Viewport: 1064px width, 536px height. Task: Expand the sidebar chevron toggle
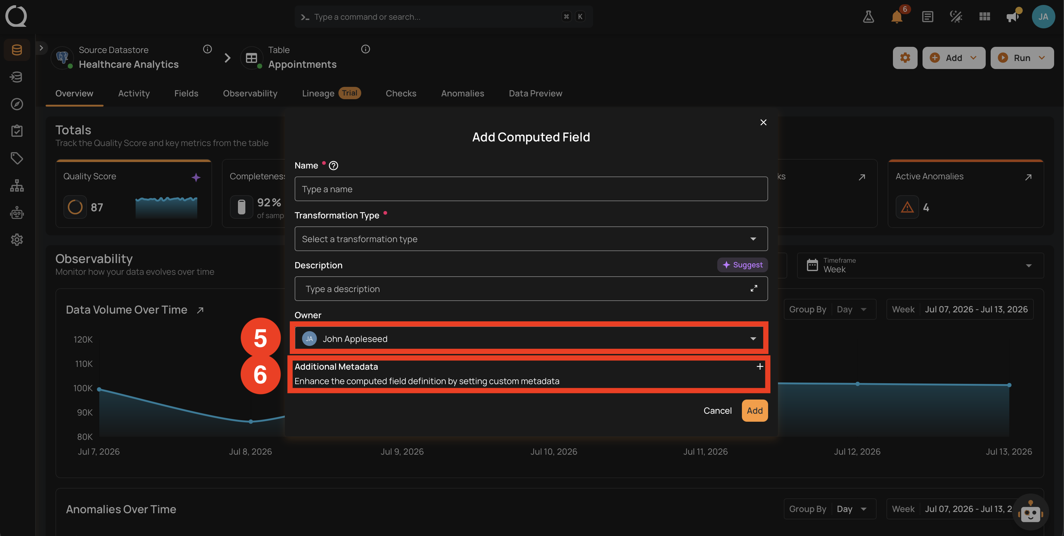click(x=41, y=48)
